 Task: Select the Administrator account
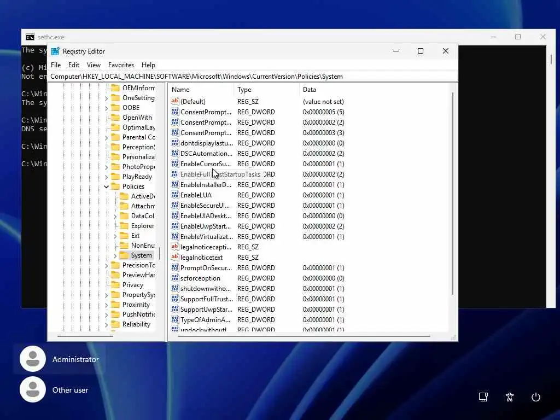pos(59,359)
